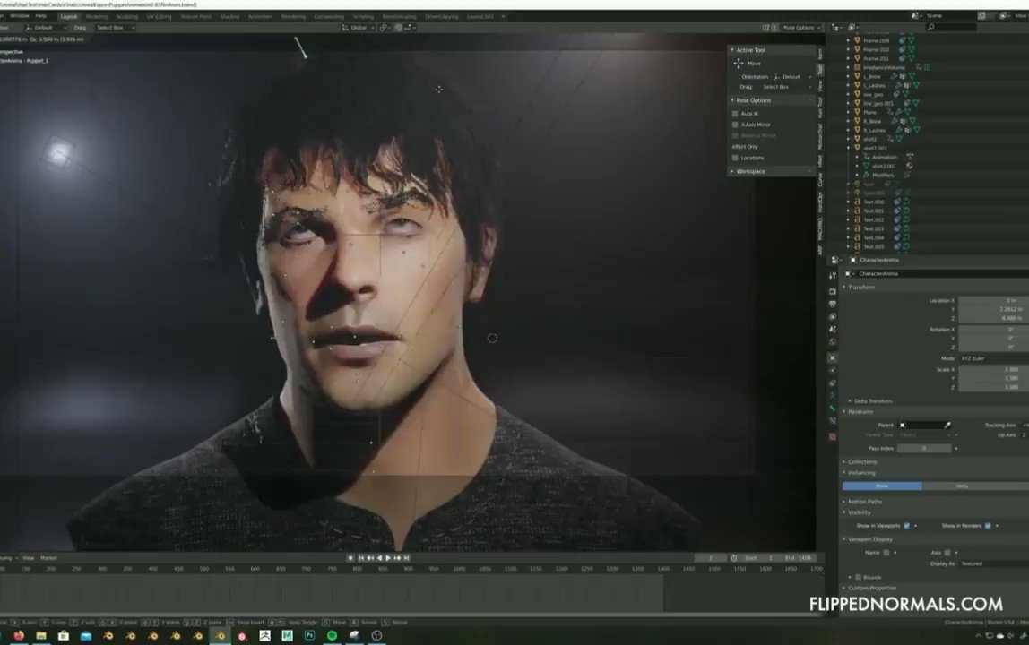Screen dimensions: 1029x645
Task: Switch to the Sculpting workspace tab
Action: click(x=126, y=16)
